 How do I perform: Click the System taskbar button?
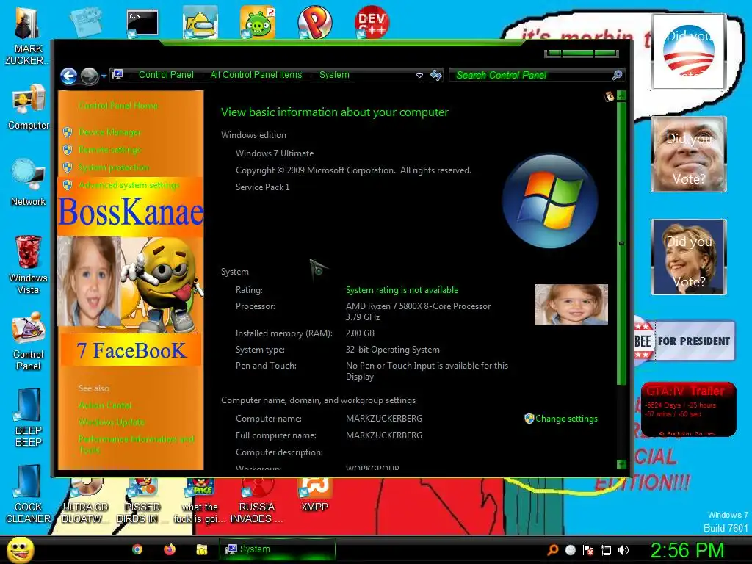[x=277, y=549]
